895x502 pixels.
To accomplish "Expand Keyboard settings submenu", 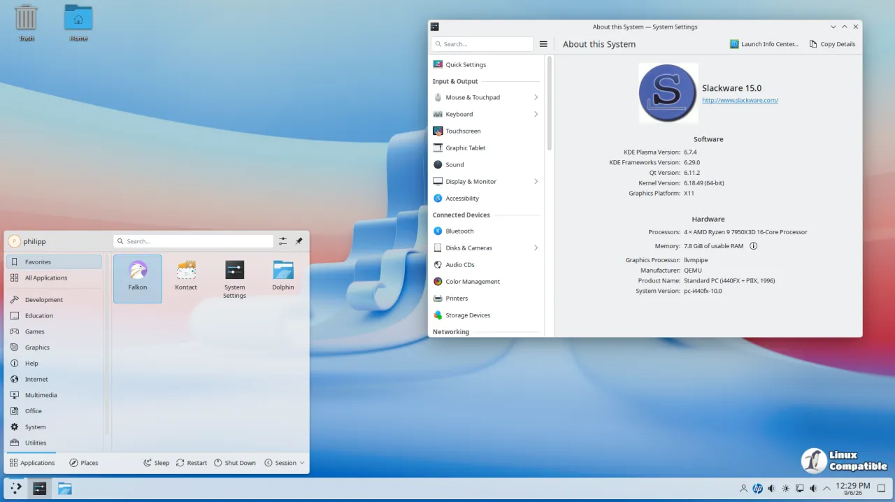I will click(536, 114).
